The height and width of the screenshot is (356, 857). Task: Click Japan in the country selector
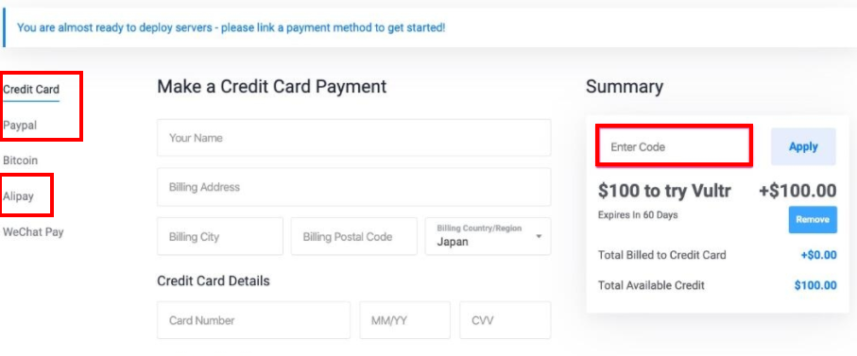click(452, 242)
